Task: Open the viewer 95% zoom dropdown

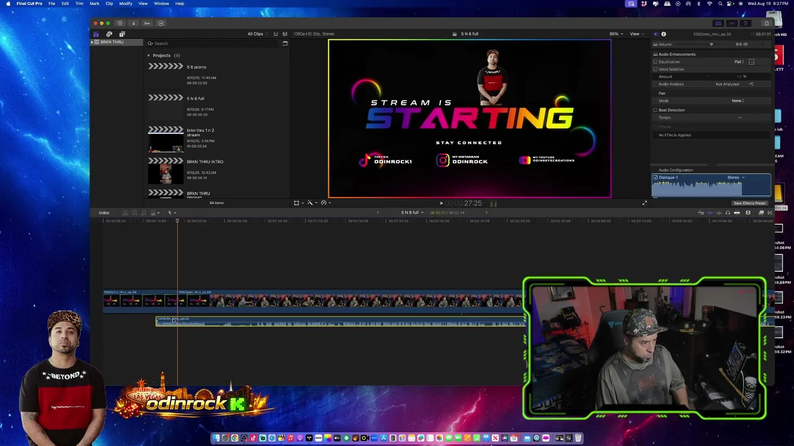Action: (615, 34)
